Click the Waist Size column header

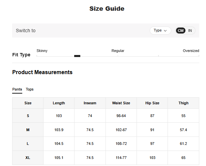point(121,103)
